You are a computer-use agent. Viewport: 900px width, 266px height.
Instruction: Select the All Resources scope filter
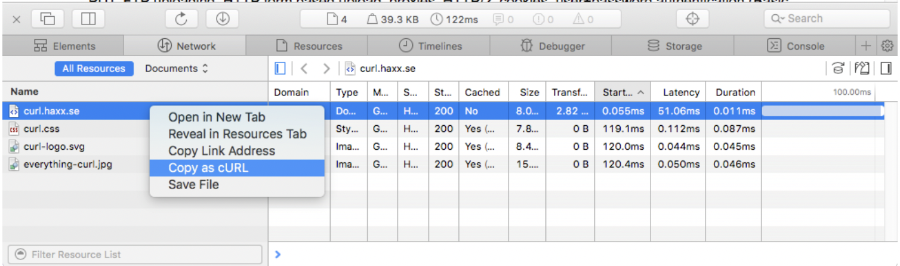94,69
